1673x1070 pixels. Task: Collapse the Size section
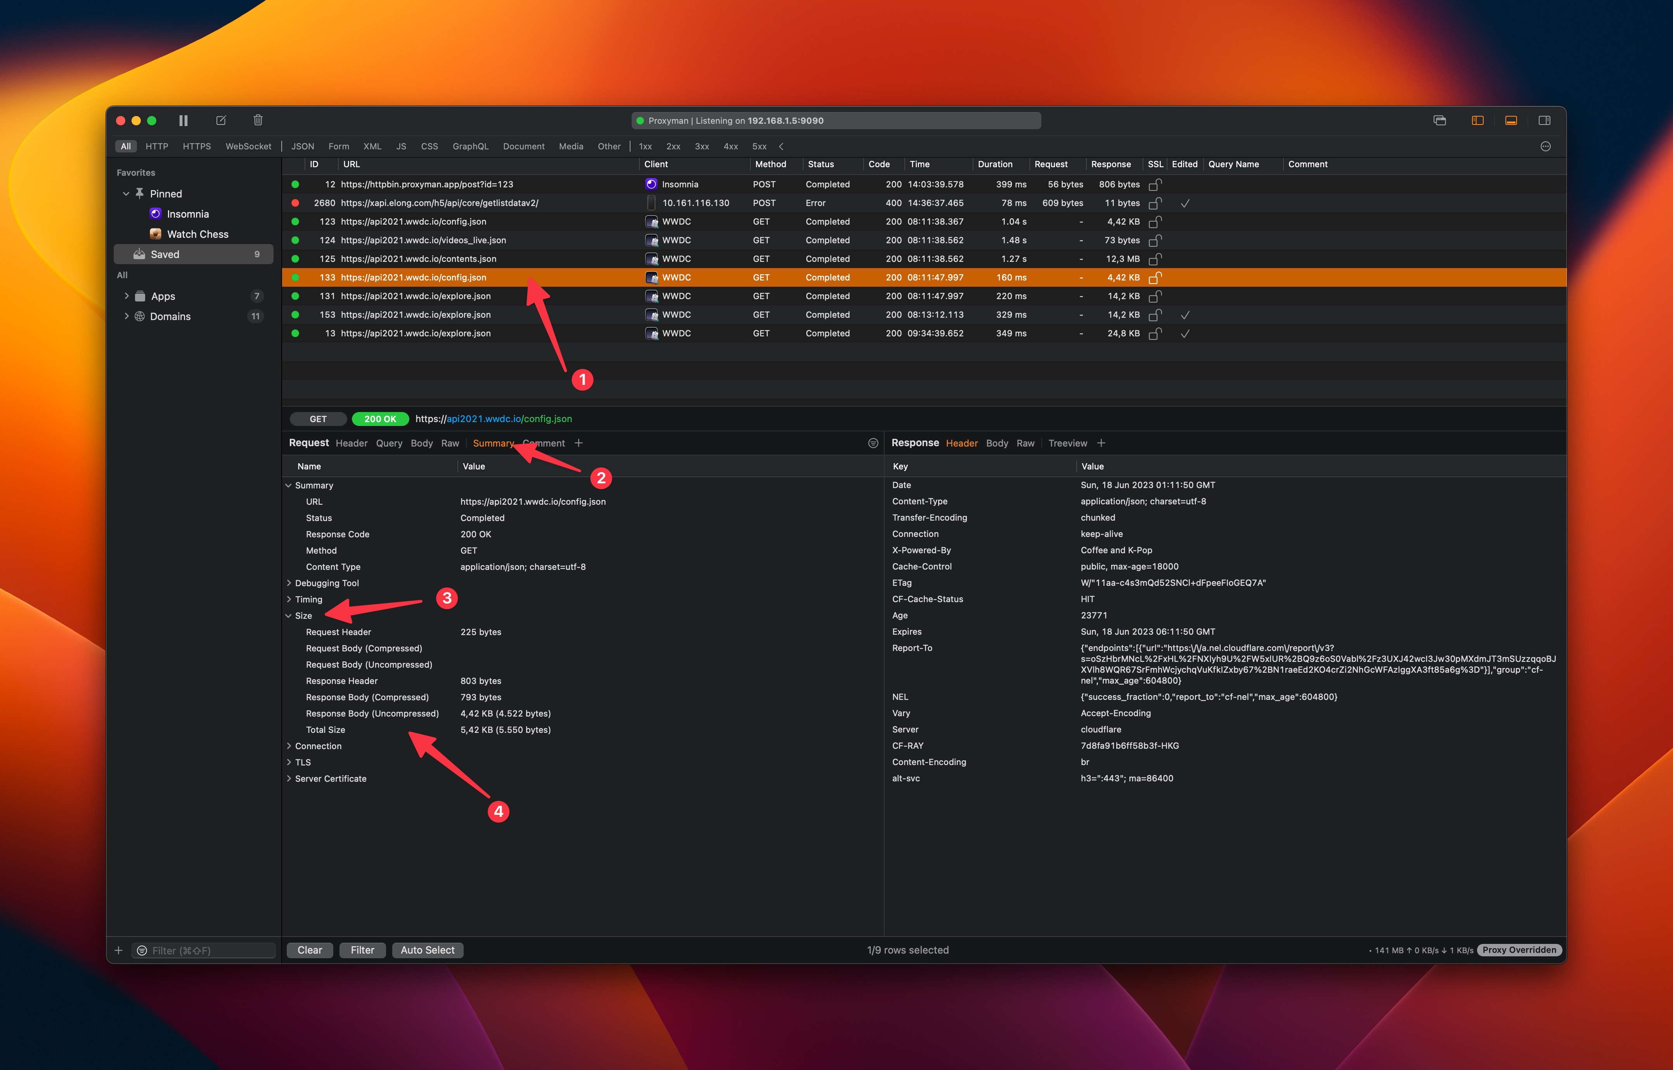tap(289, 616)
